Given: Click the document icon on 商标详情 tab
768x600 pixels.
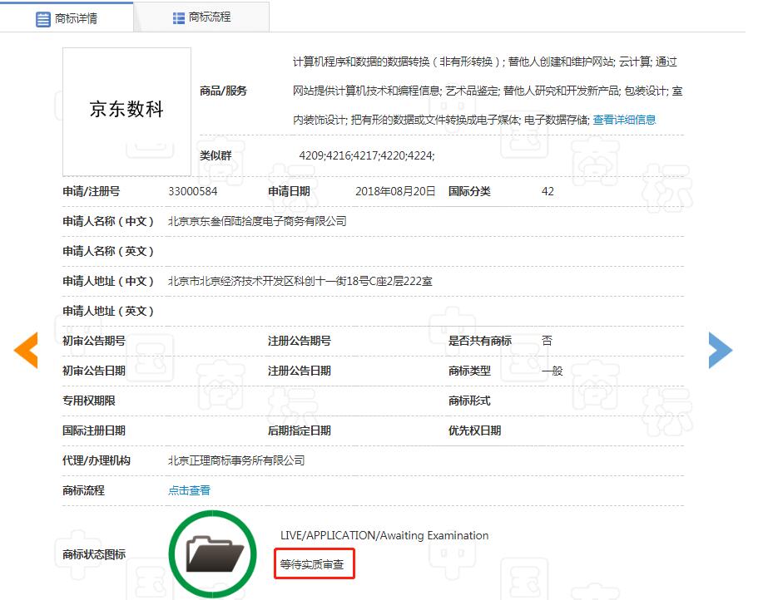Looking at the screenshot, I should click(43, 18).
